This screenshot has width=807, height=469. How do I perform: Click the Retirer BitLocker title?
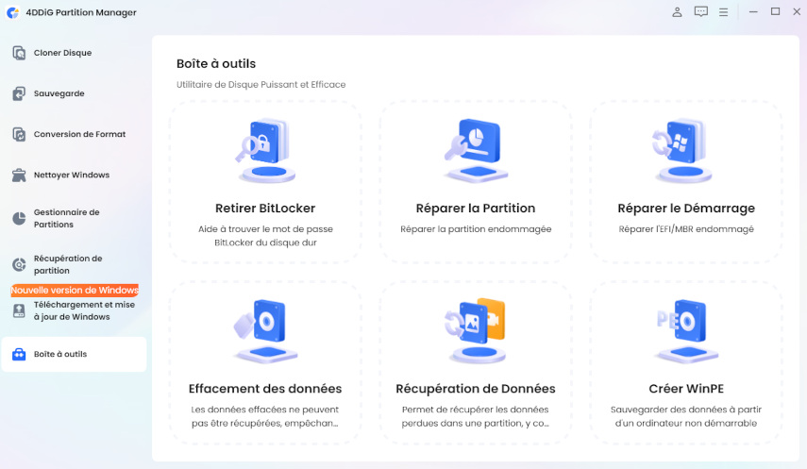265,208
